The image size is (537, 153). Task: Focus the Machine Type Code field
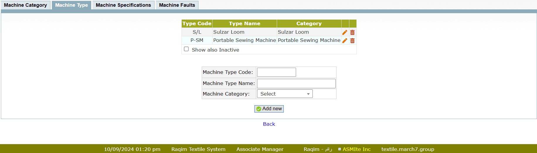click(x=276, y=72)
